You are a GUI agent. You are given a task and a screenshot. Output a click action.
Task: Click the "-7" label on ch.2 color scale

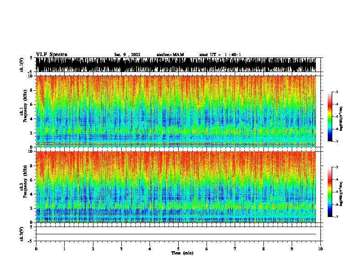click(x=336, y=217)
